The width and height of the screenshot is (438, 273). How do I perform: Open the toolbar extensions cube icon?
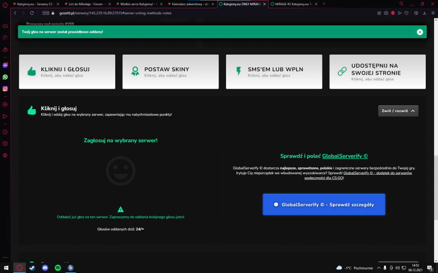[416, 13]
